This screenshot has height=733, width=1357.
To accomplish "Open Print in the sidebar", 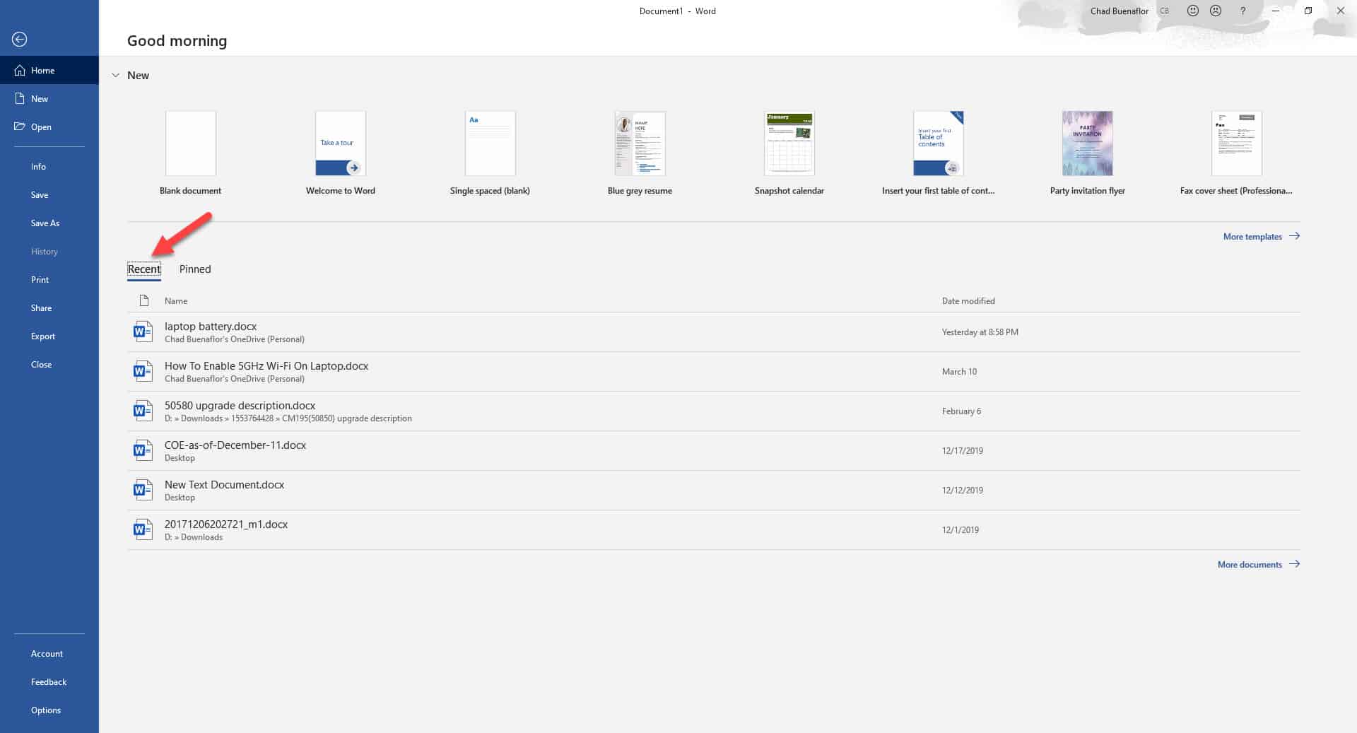I will [40, 280].
